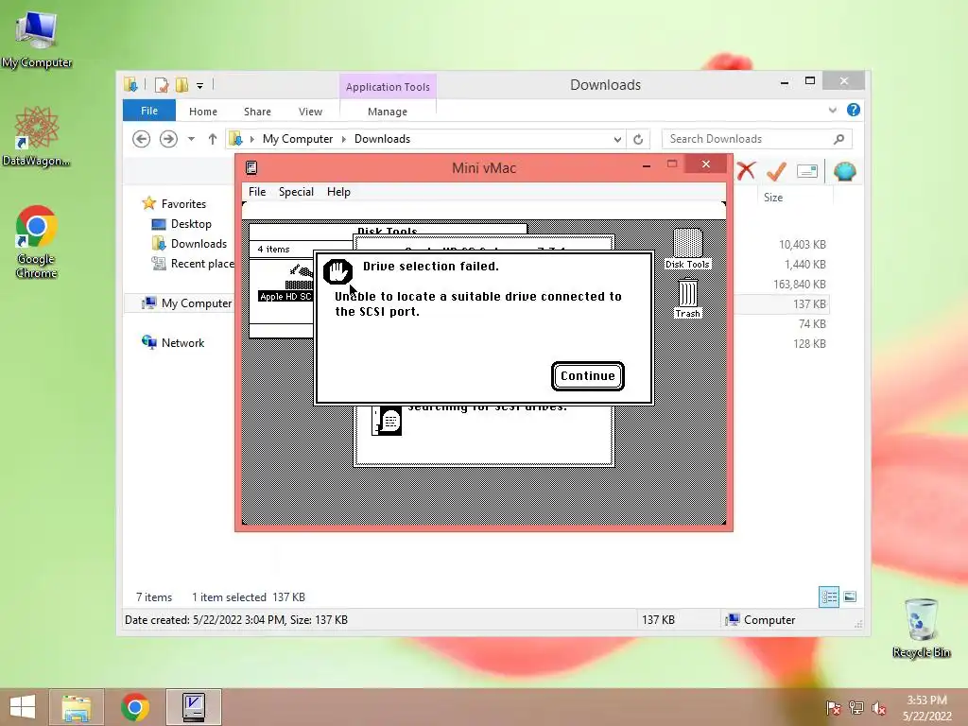Expand the ribbon with the chevron
Image resolution: width=968 pixels, height=726 pixels.
click(x=832, y=110)
